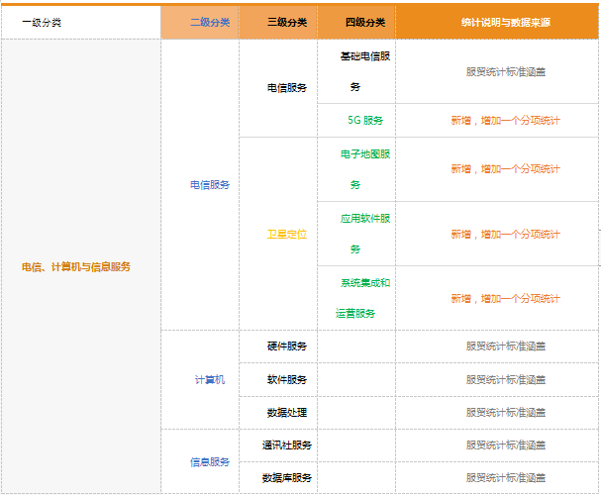601x495 pixels.
Task: Select the 数据库服务 cell
Action: coord(286,477)
